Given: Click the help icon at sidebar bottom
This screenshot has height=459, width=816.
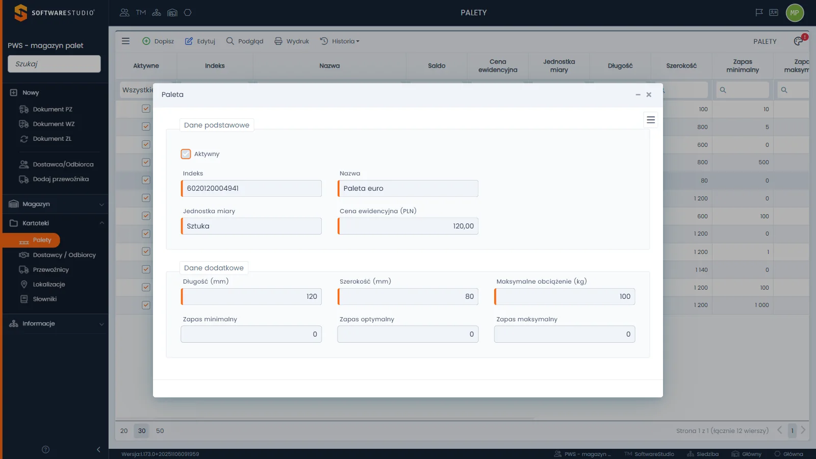Looking at the screenshot, I should 45,449.
